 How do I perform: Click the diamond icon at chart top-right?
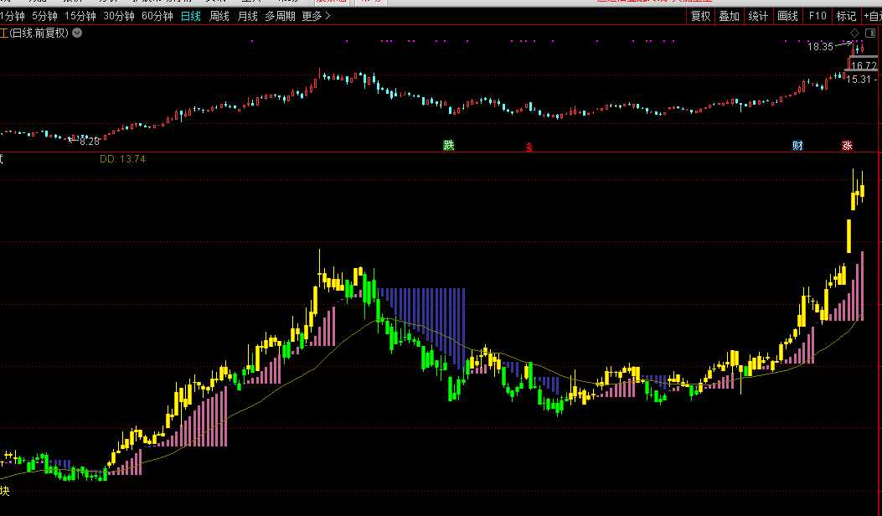(x=855, y=34)
